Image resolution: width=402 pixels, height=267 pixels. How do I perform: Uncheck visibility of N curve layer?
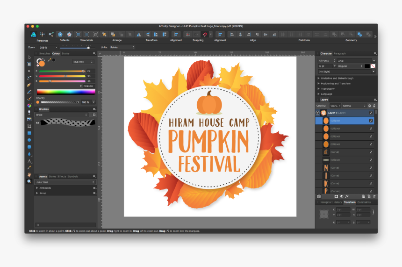coord(371,168)
